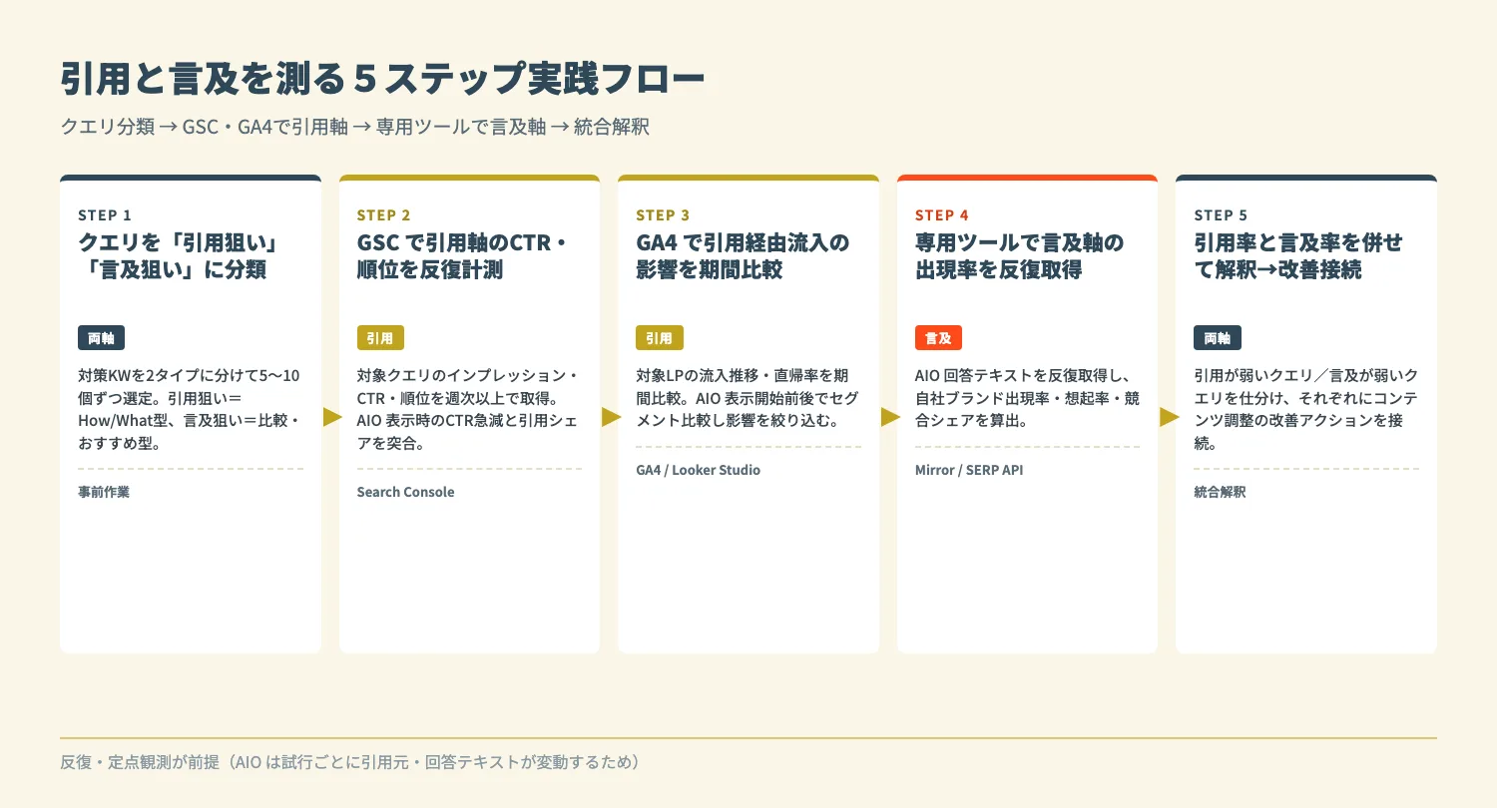The image size is (1497, 808).
Task: Select the heading GSC で引用軸のCTR・順位を反復計測
Action: pyautogui.click(x=462, y=256)
